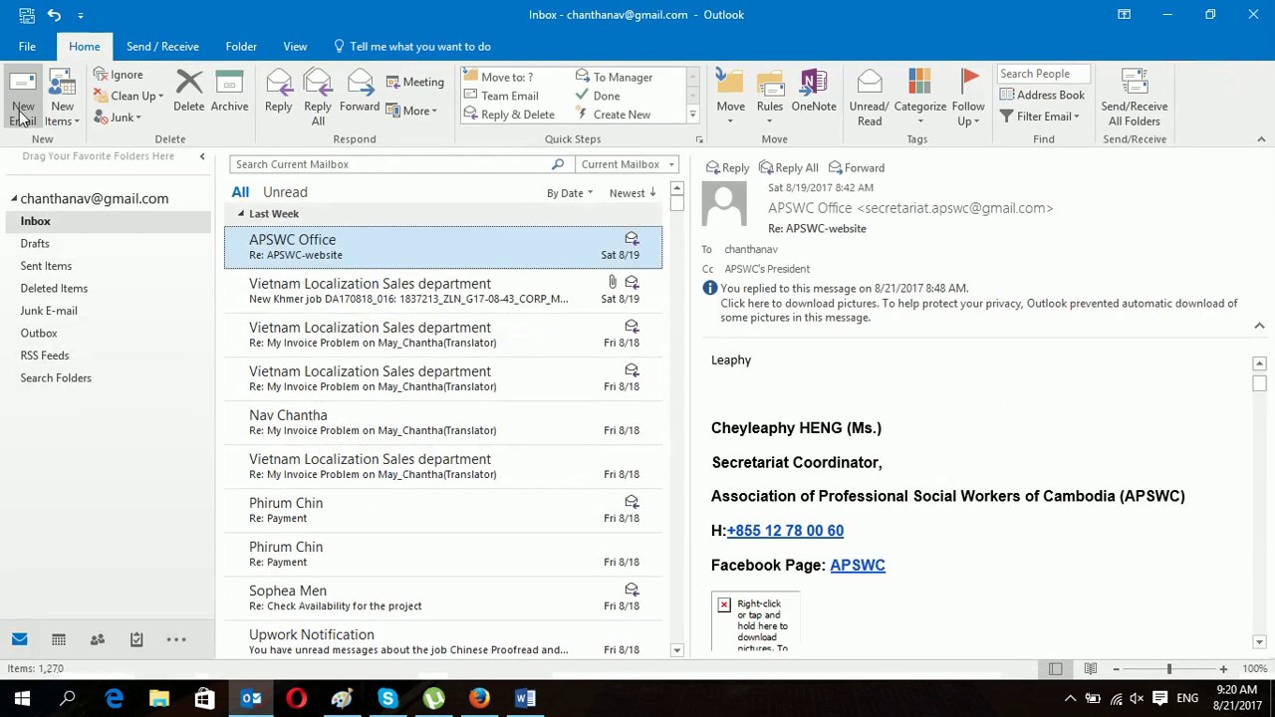The height and width of the screenshot is (717, 1275).
Task: Open the Clean Up dropdown
Action: (129, 97)
